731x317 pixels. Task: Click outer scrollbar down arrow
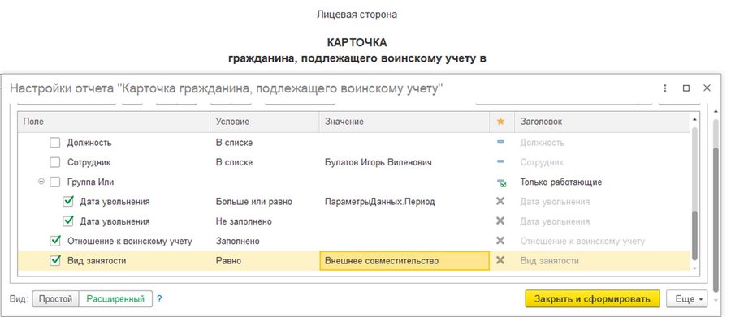click(716, 300)
